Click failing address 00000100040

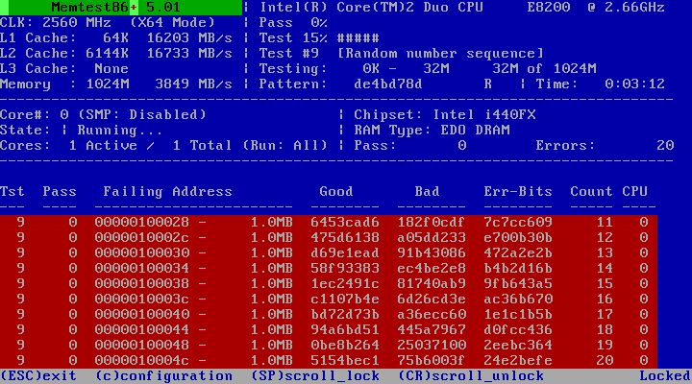pos(142,315)
